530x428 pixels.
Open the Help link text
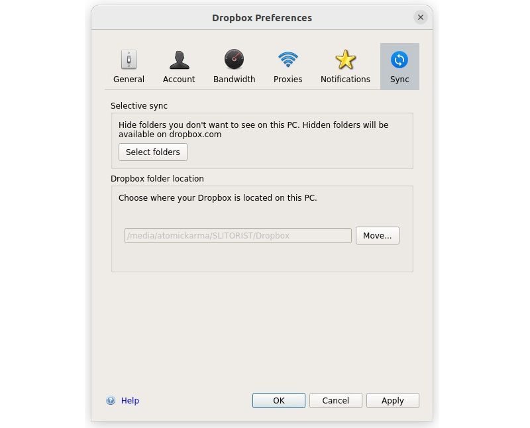tap(130, 401)
